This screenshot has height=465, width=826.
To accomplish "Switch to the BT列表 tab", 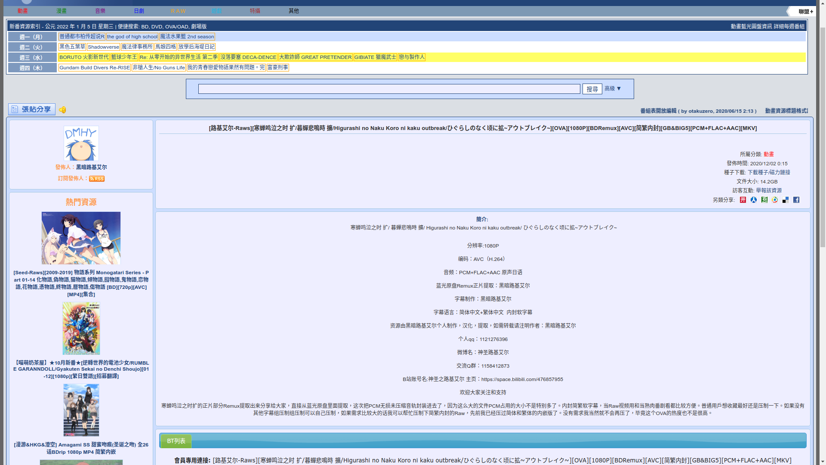I will pos(176,441).
